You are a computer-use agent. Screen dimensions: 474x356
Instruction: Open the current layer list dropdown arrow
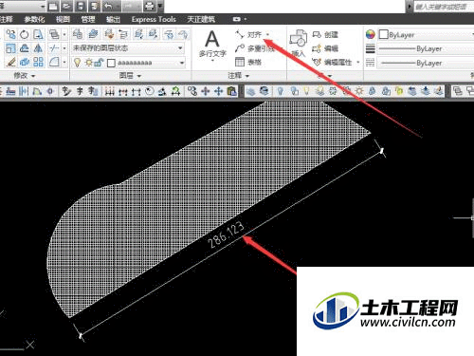click(182, 63)
